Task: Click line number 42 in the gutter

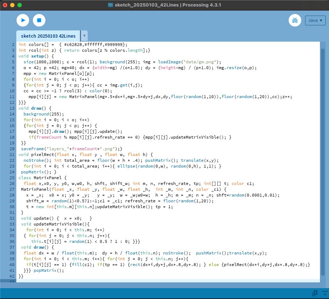Action: coord(12,276)
